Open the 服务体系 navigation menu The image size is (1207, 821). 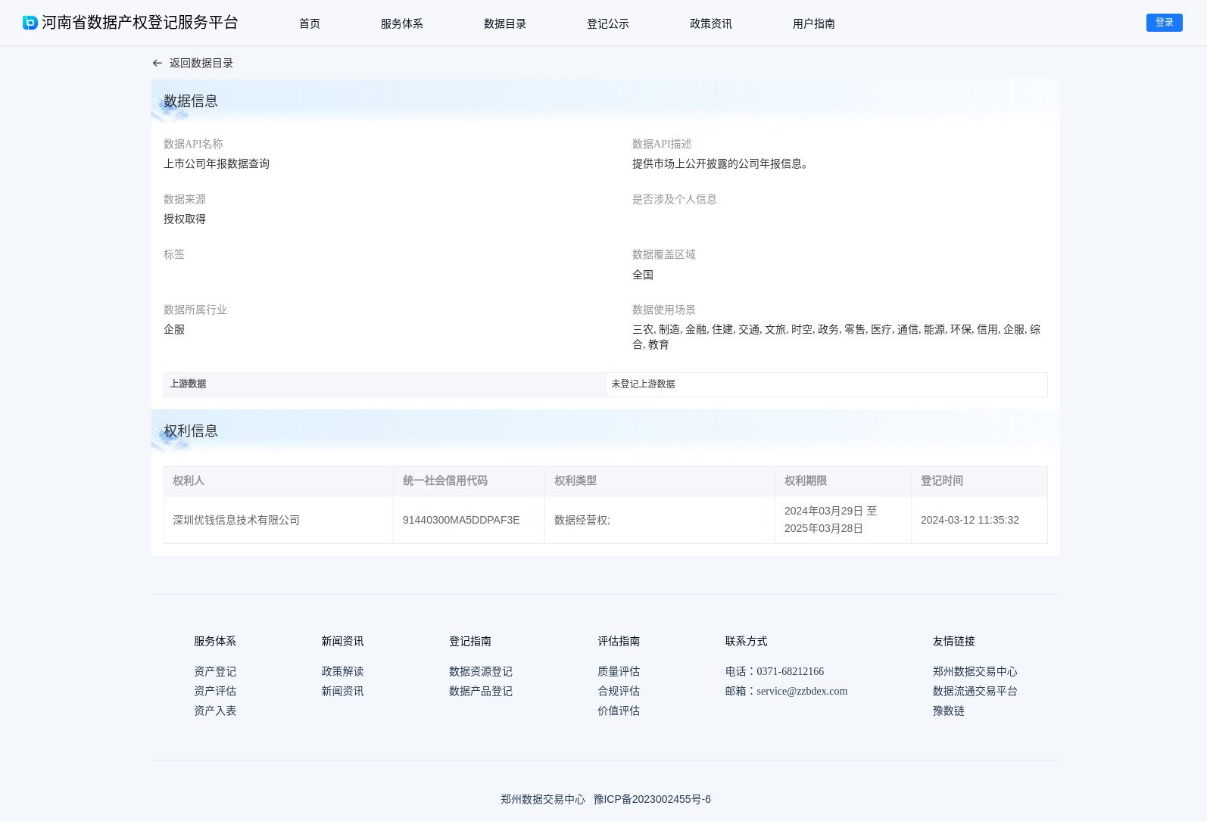coord(402,23)
